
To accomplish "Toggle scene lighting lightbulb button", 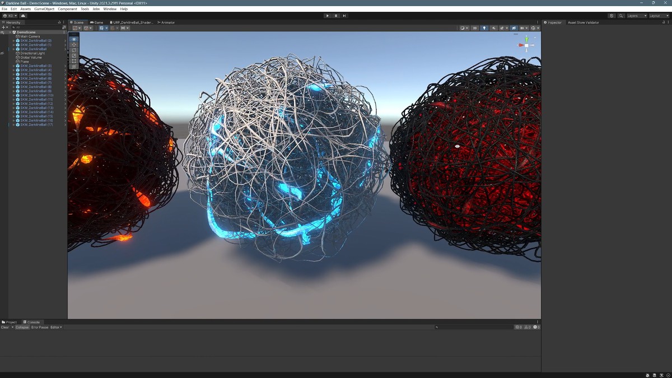I will tap(484, 28).
